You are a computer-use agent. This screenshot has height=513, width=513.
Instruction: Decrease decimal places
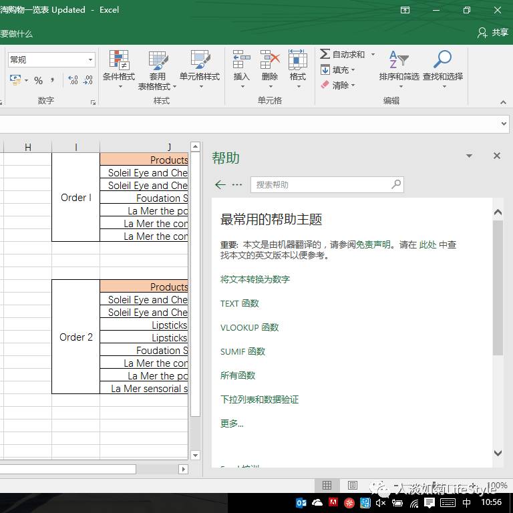(88, 80)
